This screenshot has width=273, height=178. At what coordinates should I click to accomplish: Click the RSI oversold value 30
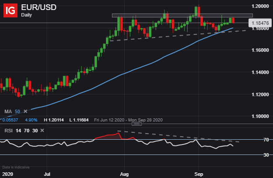coord(35,131)
